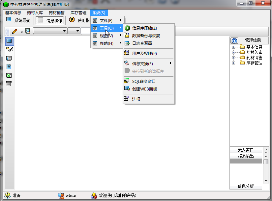Expand the 药材销售 tree node
Screen dimensions: 272x201
click(x=233, y=58)
